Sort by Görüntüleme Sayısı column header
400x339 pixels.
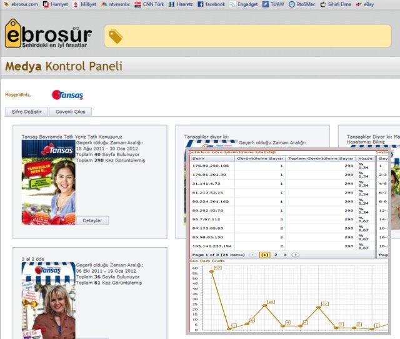click(261, 158)
